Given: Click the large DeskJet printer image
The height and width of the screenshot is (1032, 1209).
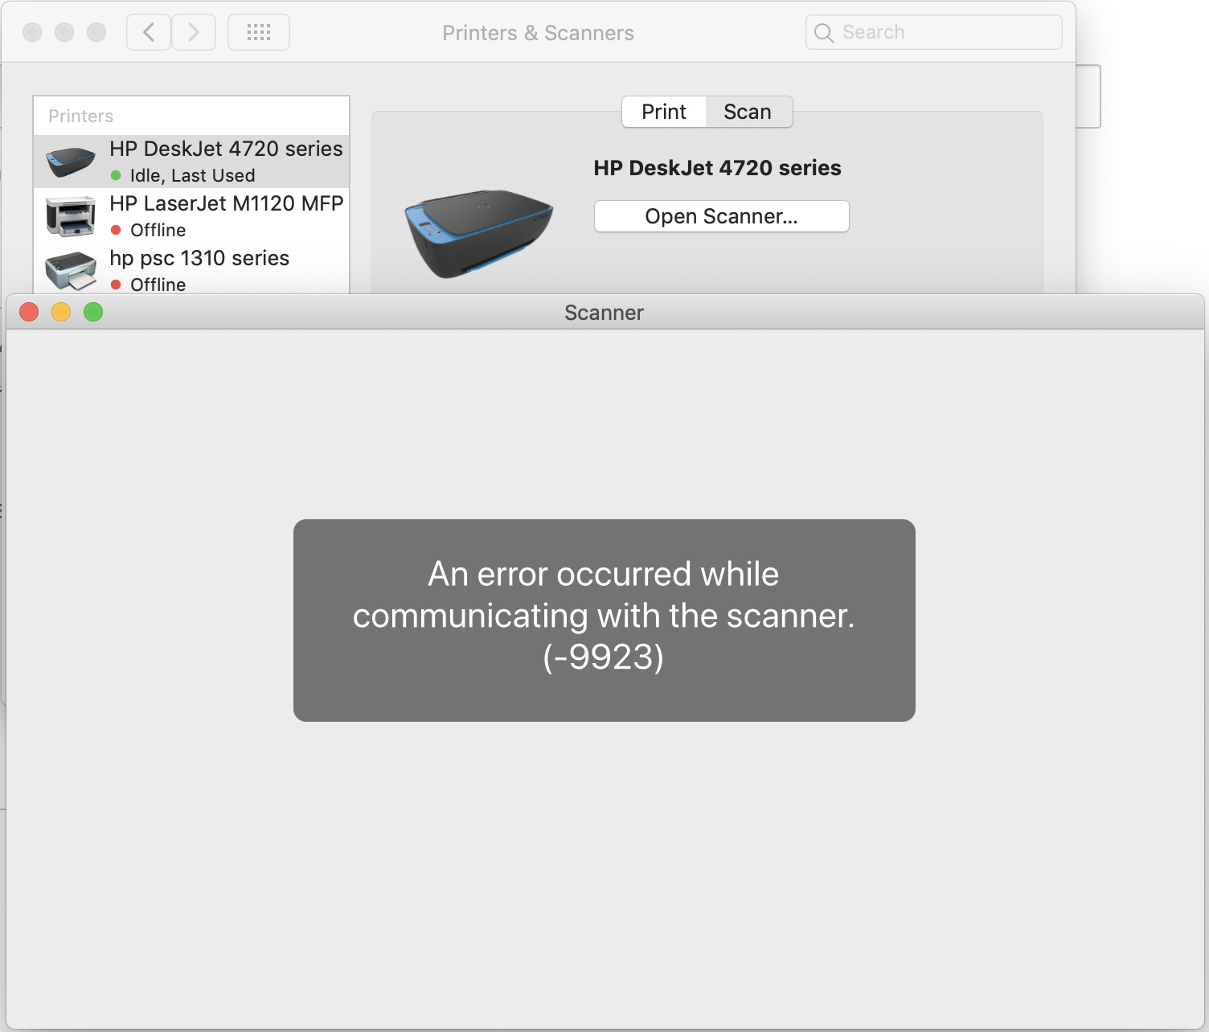Looking at the screenshot, I should click(478, 234).
